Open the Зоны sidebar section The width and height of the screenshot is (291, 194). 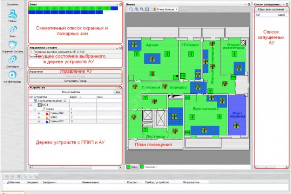pyautogui.click(x=13, y=32)
